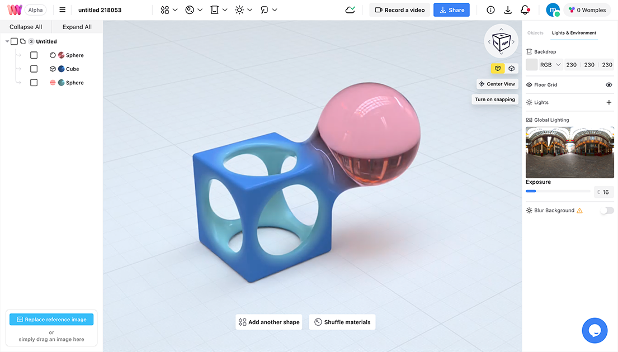Rotate view right with cube arrow
618x352 pixels.
[513, 42]
